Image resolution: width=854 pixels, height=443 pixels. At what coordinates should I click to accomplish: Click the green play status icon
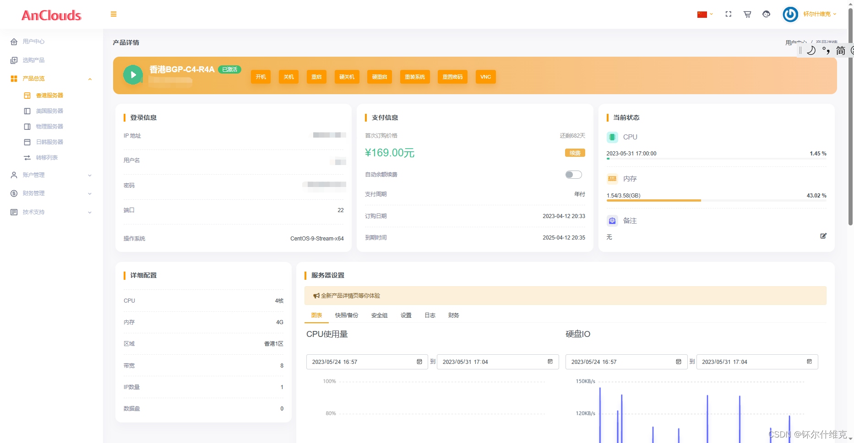133,75
